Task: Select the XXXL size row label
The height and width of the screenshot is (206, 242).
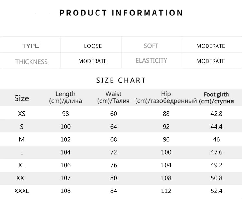Action: coord(22,191)
